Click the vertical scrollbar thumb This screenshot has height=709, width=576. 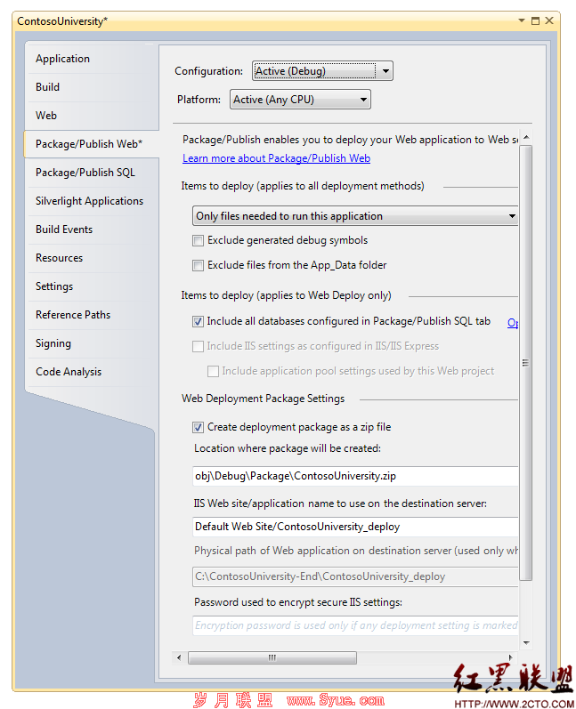pos(526,363)
